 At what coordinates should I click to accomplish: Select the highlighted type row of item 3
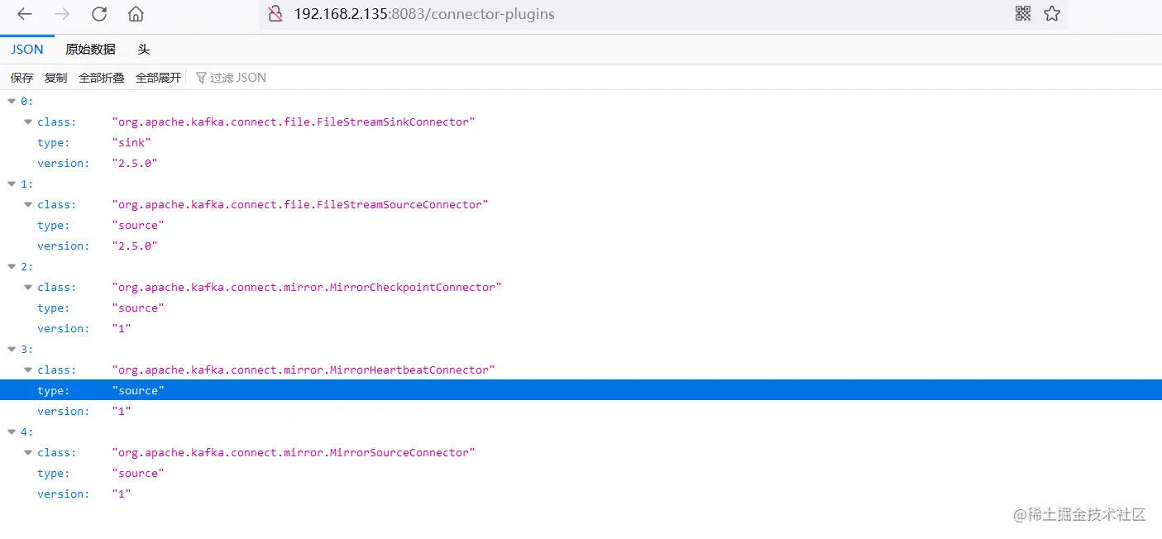(581, 390)
